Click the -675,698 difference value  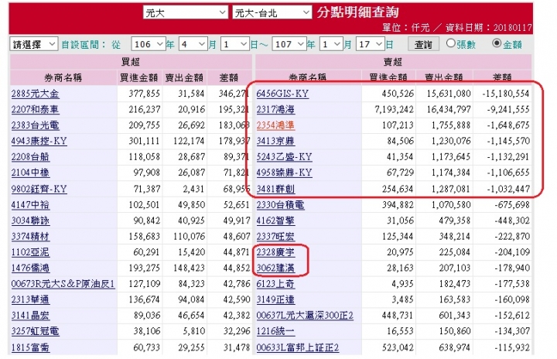(x=512, y=205)
